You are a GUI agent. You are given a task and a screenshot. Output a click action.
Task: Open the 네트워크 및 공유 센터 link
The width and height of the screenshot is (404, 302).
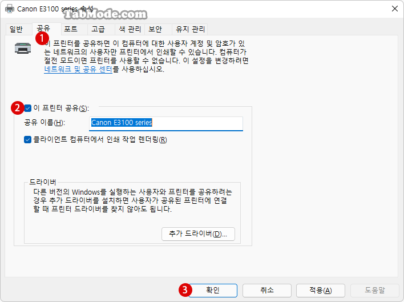(x=78, y=69)
